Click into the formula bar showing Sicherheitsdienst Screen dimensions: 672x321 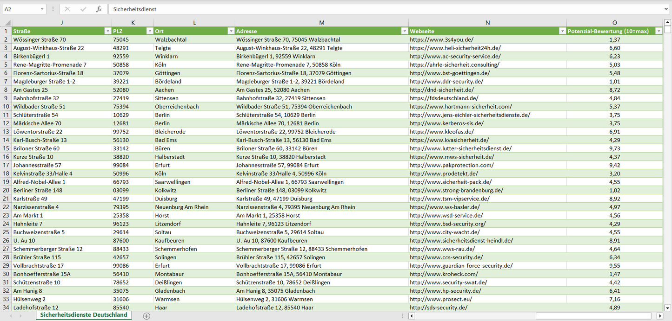[372, 9]
